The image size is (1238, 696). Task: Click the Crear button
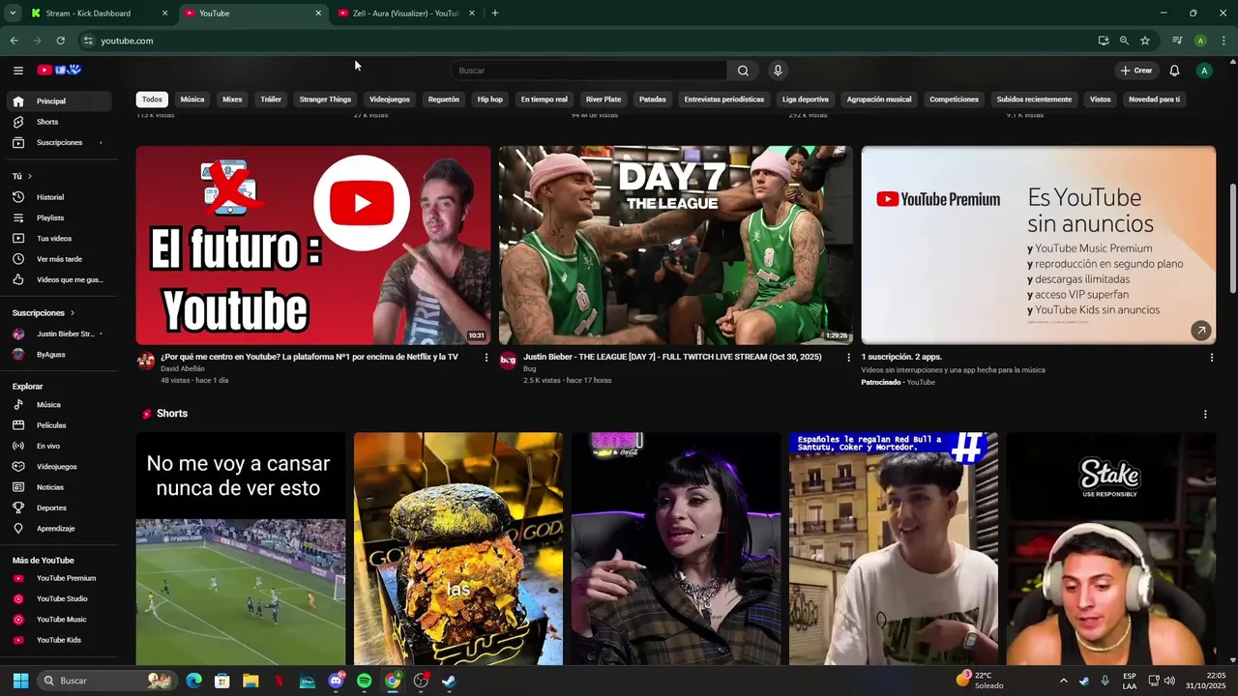tap(1136, 71)
